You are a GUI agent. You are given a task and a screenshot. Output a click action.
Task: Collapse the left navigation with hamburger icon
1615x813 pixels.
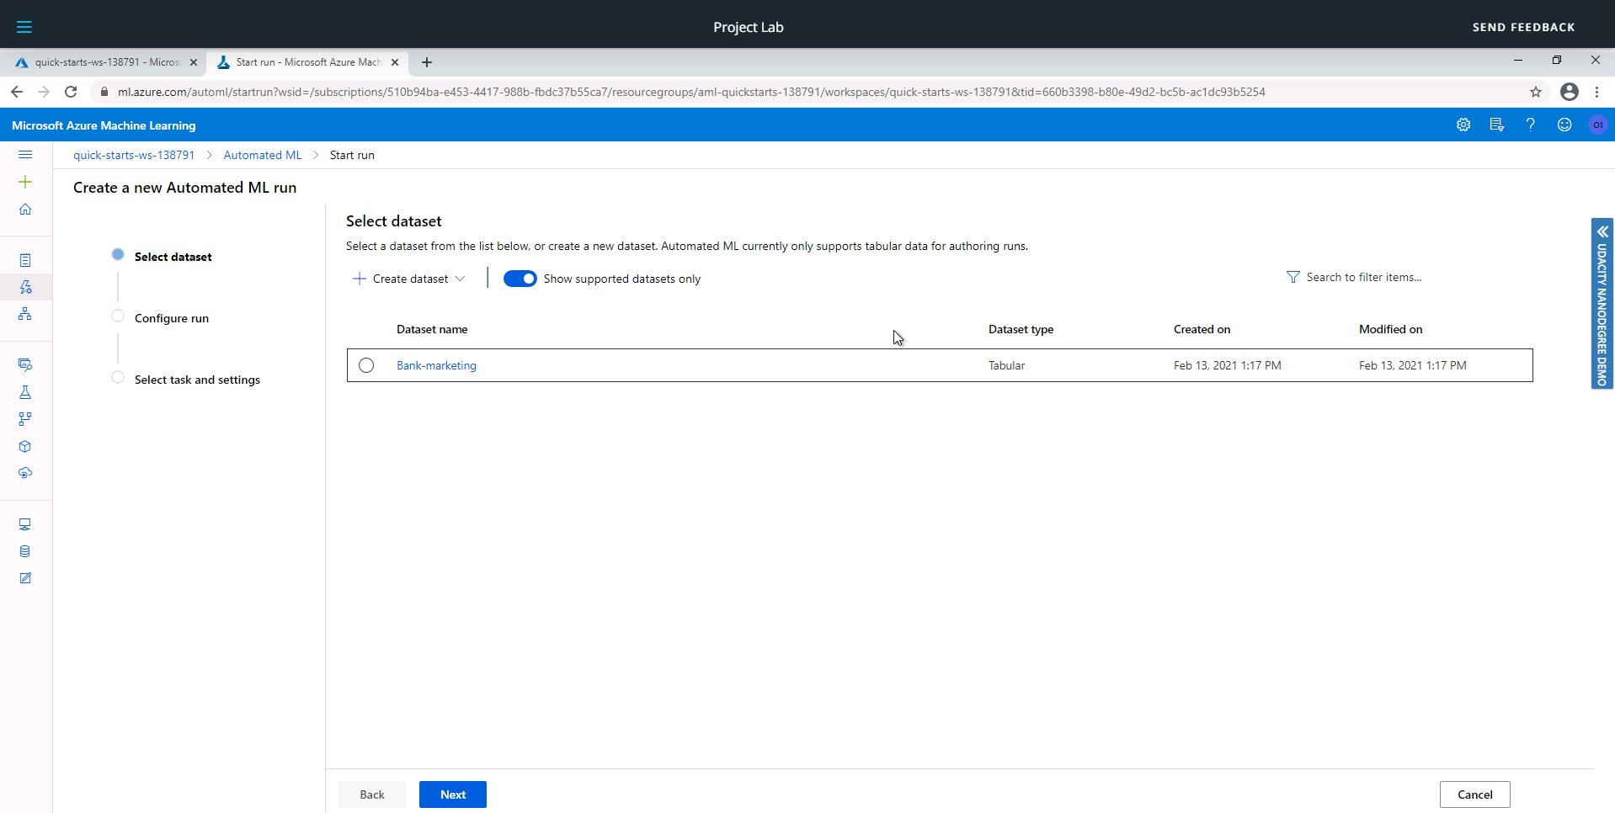click(x=24, y=155)
